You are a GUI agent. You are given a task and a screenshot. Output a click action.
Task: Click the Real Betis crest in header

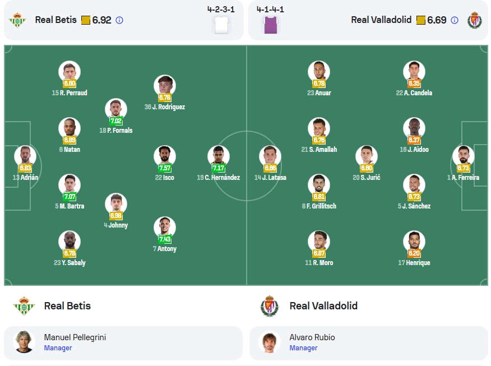[17, 20]
